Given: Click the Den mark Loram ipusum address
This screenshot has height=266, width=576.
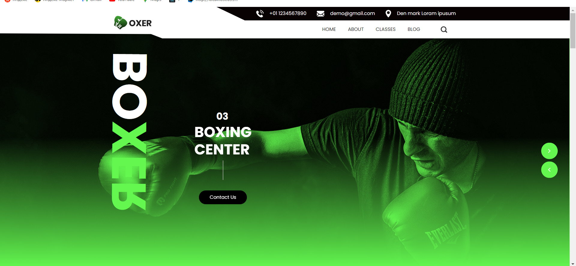Looking at the screenshot, I should [x=426, y=13].
